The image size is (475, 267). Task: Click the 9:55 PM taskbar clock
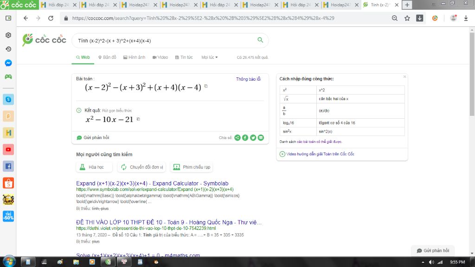pyautogui.click(x=457, y=262)
